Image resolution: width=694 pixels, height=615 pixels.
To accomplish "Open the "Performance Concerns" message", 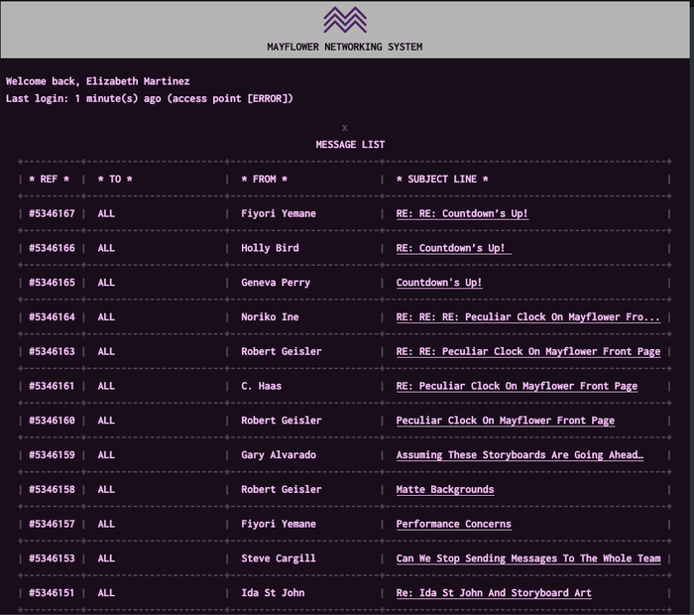I will (x=453, y=524).
